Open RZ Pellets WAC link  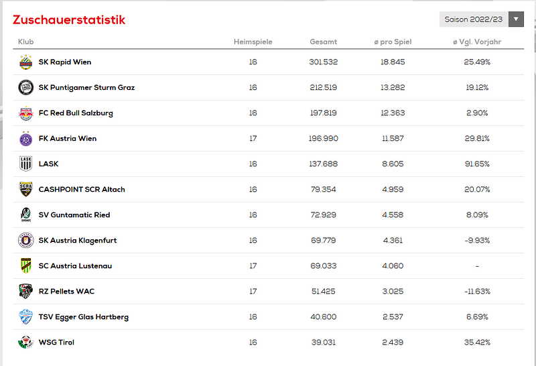66,292
